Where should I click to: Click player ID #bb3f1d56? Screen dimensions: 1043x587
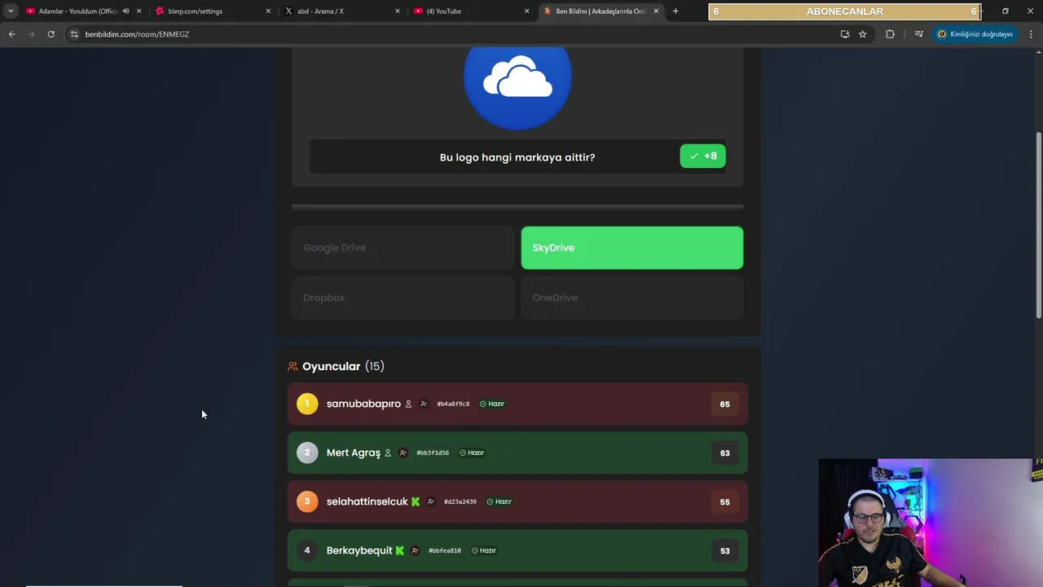(433, 453)
